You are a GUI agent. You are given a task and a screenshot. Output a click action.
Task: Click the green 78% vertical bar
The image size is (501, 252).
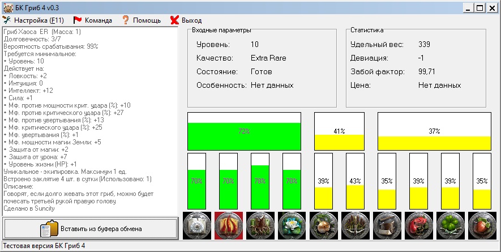coord(260,181)
